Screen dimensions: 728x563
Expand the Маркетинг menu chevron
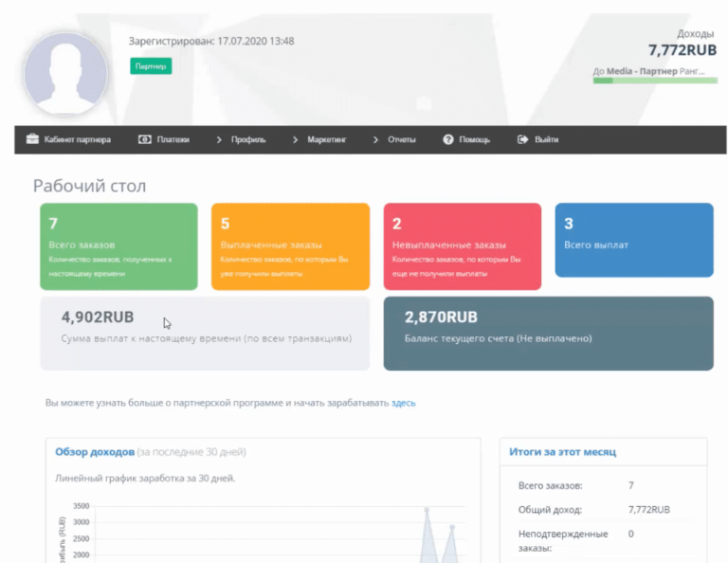pyautogui.click(x=296, y=139)
